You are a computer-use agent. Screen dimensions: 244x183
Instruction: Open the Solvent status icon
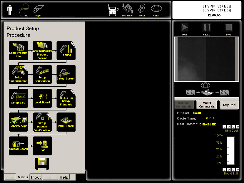click(24, 10)
